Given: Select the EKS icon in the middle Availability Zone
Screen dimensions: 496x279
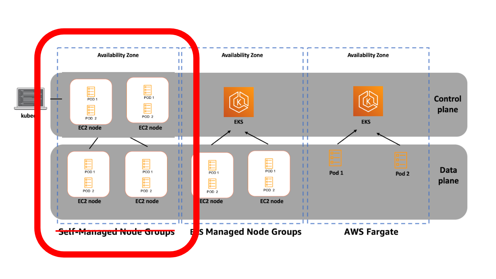Looking at the screenshot, I should (x=238, y=102).
